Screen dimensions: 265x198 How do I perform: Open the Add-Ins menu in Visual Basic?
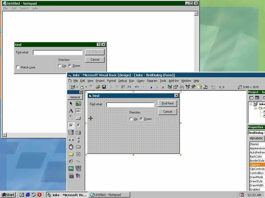pos(174,81)
